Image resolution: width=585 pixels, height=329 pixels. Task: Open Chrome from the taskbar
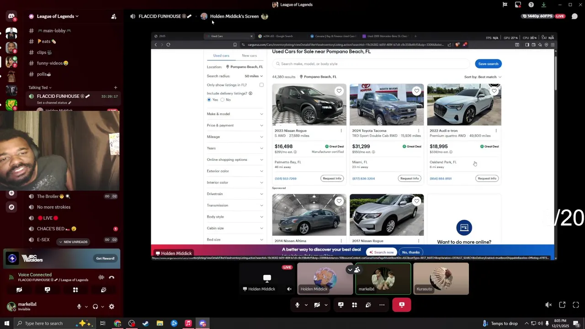click(x=117, y=324)
